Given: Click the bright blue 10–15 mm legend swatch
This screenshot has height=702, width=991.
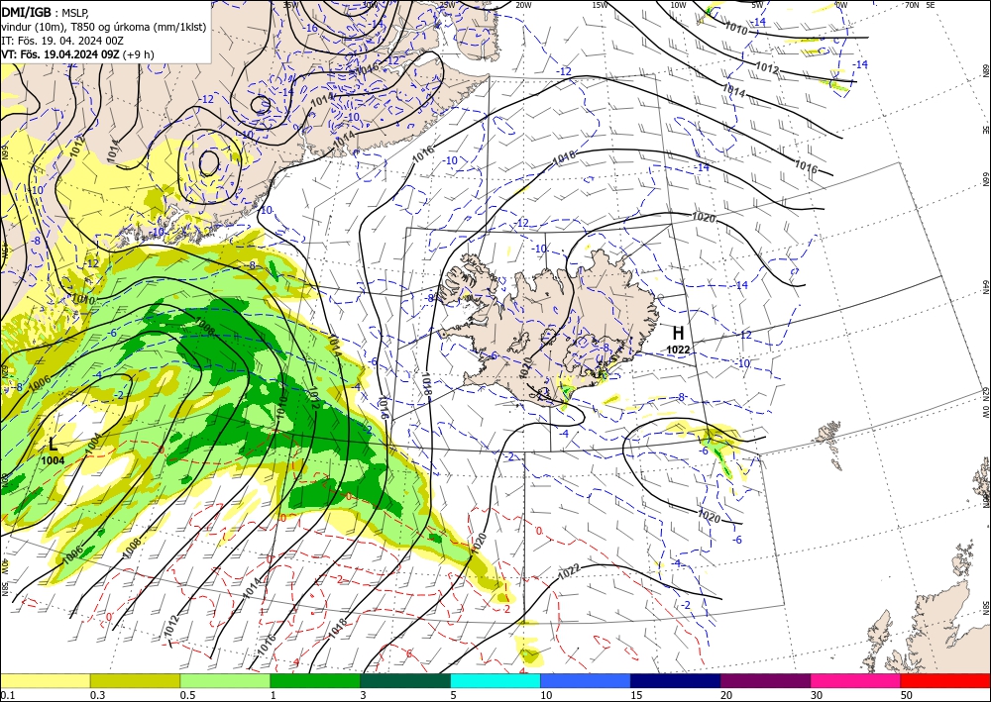Looking at the screenshot, I should 586,680.
